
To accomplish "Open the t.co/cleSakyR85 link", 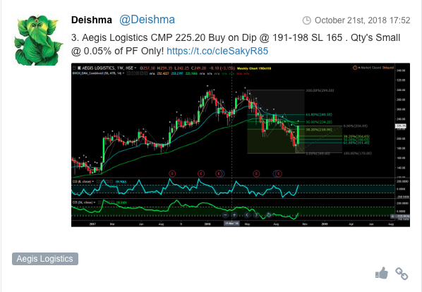I will [x=217, y=51].
